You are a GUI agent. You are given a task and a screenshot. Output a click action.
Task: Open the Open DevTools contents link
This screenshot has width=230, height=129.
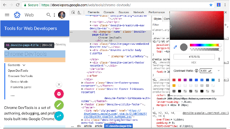[x=18, y=71]
